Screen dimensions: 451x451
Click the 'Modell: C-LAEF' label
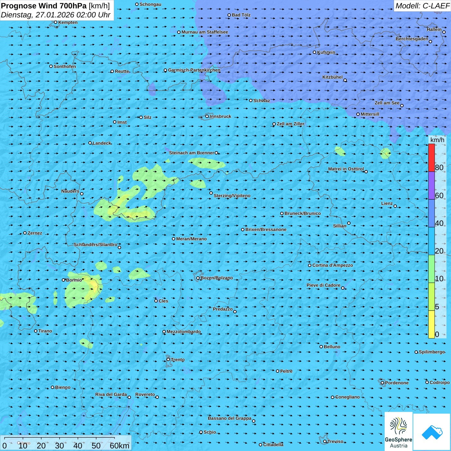[x=422, y=6]
